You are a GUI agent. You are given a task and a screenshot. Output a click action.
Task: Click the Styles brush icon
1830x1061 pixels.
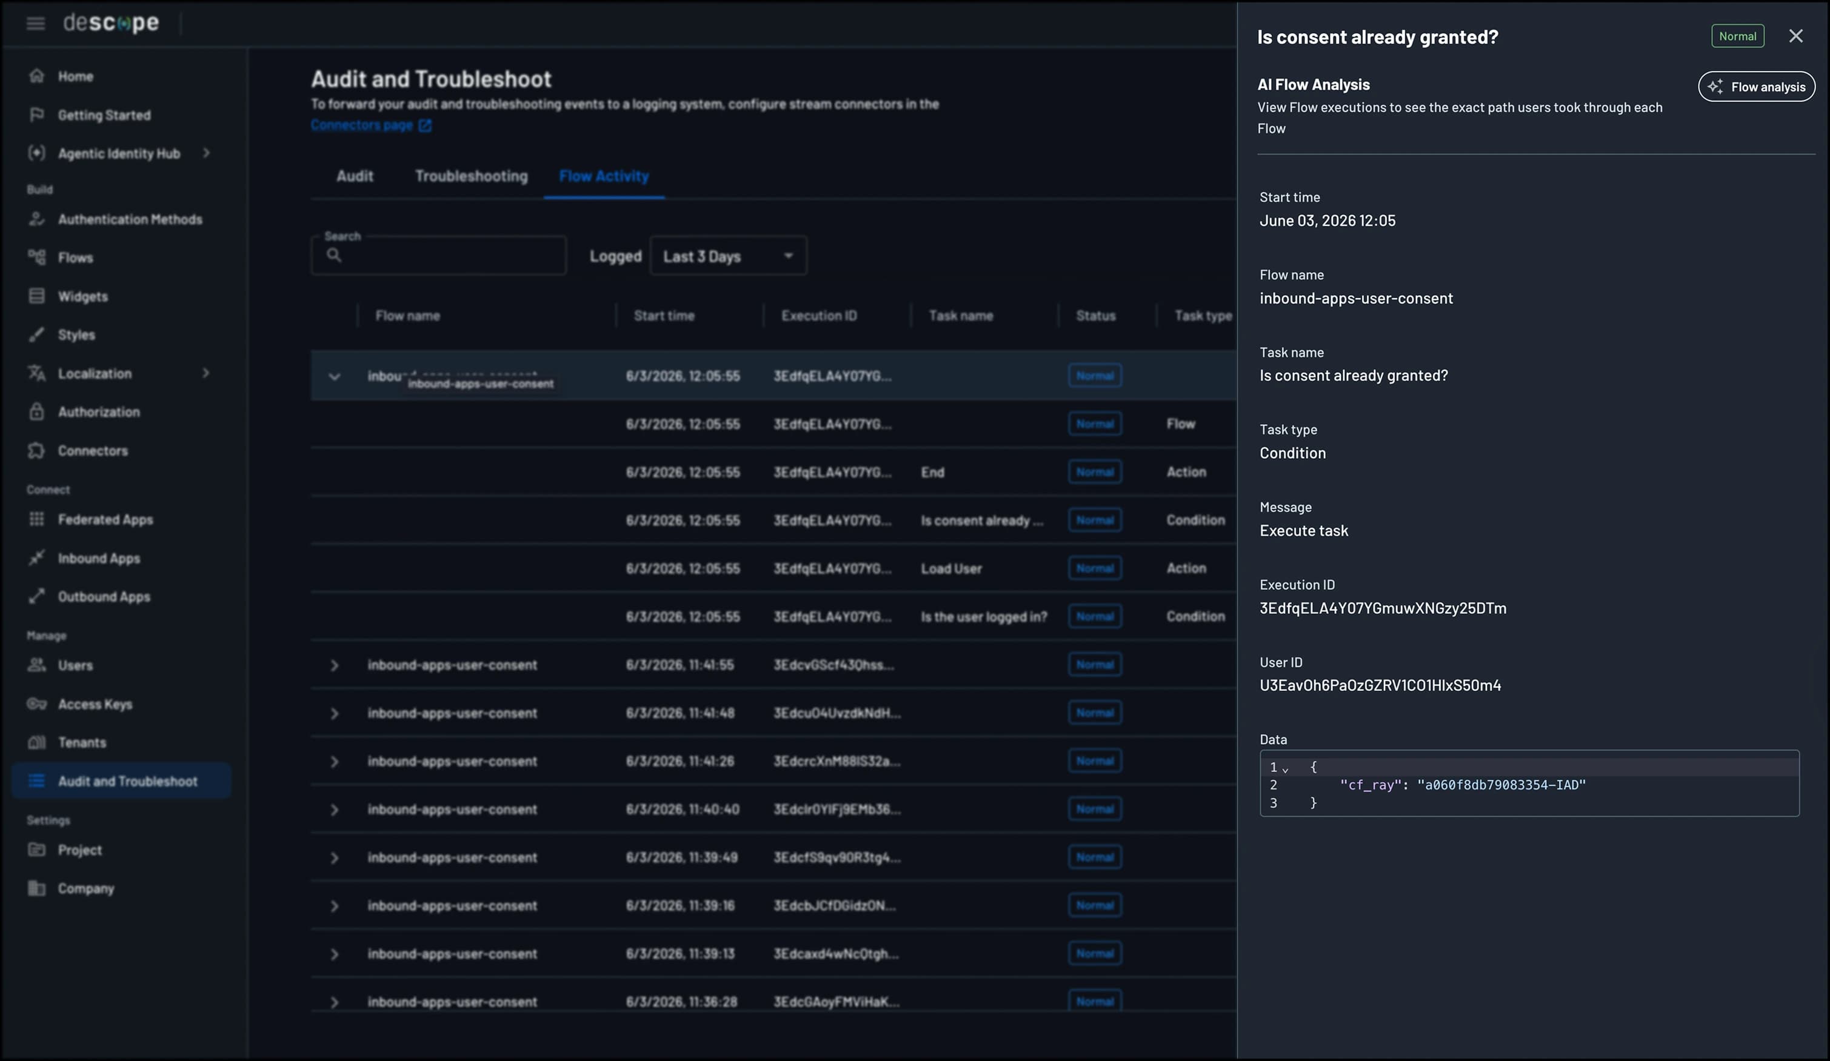coord(37,334)
